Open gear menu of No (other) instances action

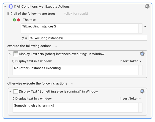(142, 54)
